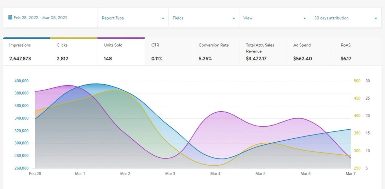Click the attribution dropdown caret icon
385x189 pixels.
(376, 19)
